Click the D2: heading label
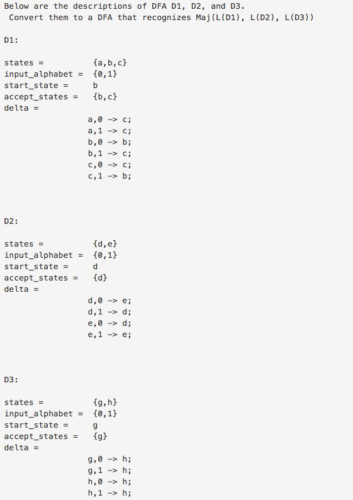 11,221
